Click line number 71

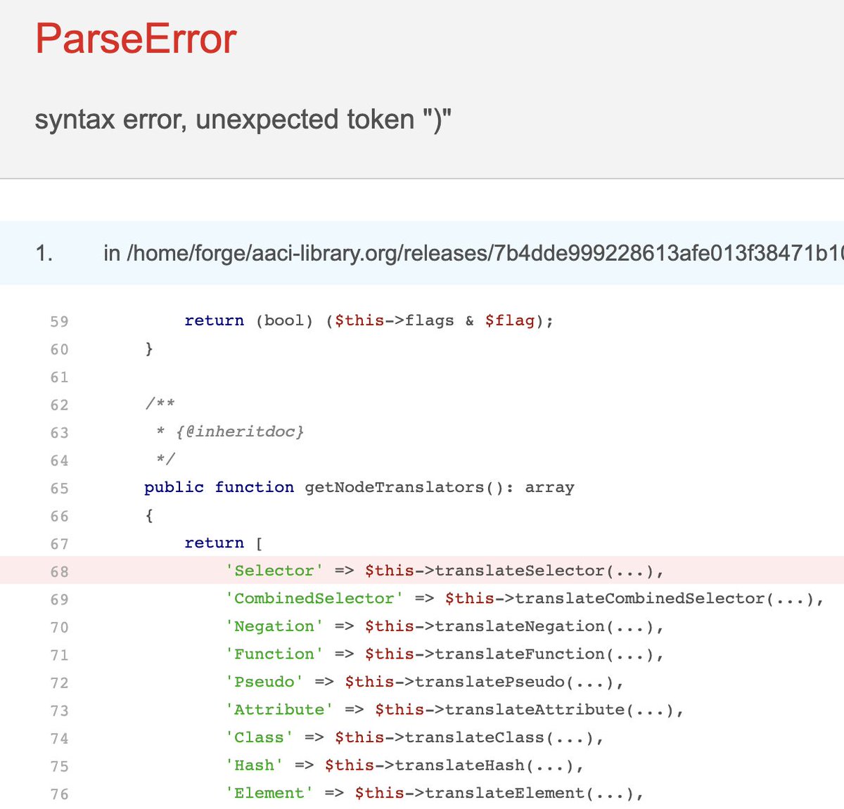tap(59, 655)
